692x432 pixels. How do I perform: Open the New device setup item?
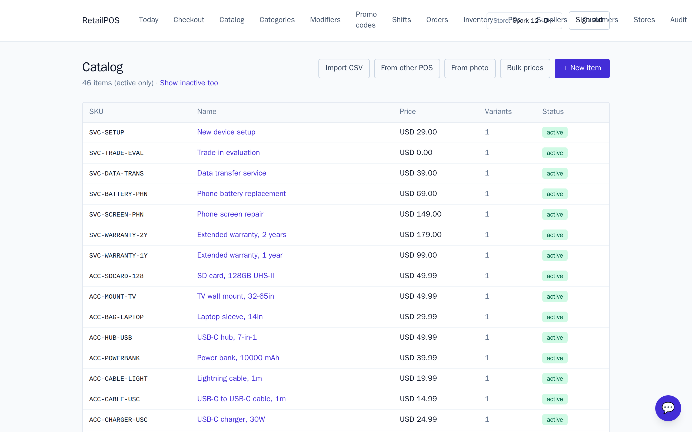click(226, 132)
